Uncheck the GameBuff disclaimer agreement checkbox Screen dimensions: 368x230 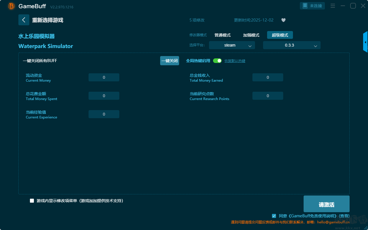pyautogui.click(x=274, y=216)
